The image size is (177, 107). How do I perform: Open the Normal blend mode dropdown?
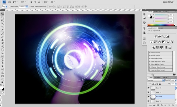[156, 80]
